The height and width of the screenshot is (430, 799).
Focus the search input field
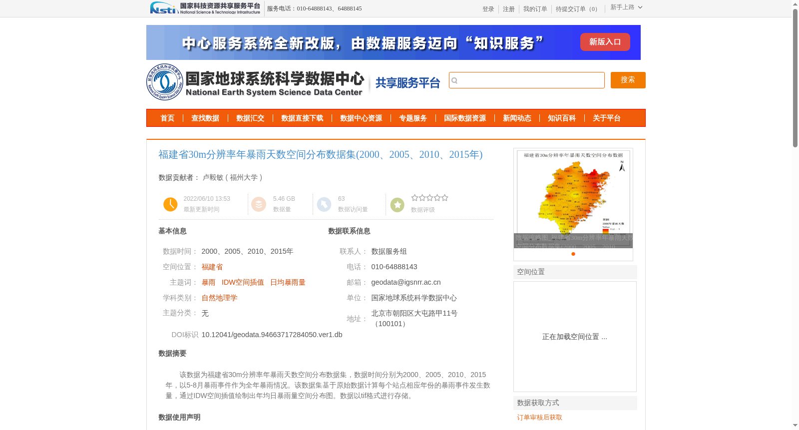(x=527, y=80)
